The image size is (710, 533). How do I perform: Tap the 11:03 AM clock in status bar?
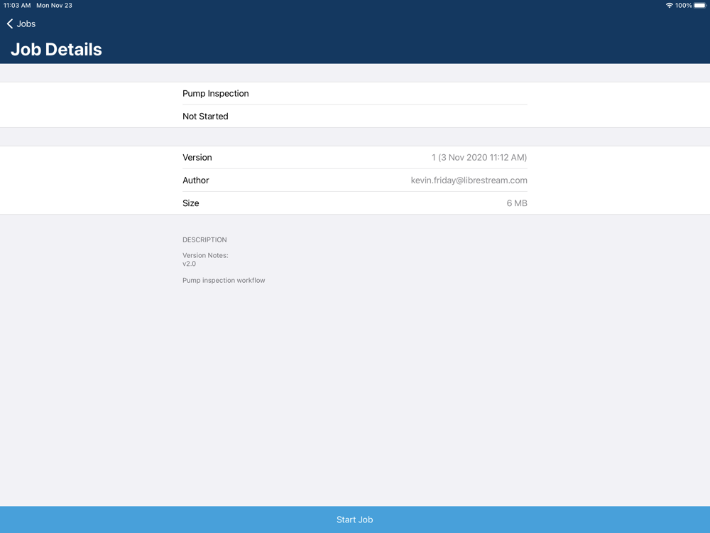tap(17, 6)
